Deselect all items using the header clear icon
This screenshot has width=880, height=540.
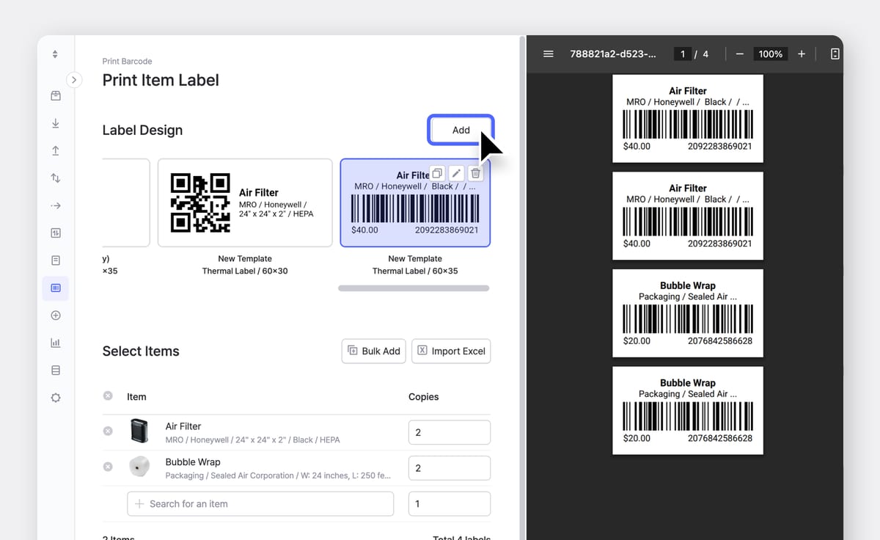click(x=108, y=396)
